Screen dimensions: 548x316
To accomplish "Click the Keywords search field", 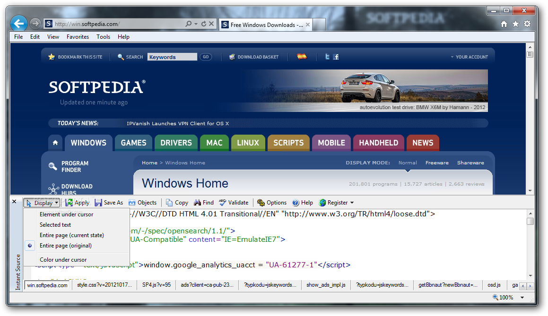I will point(172,57).
